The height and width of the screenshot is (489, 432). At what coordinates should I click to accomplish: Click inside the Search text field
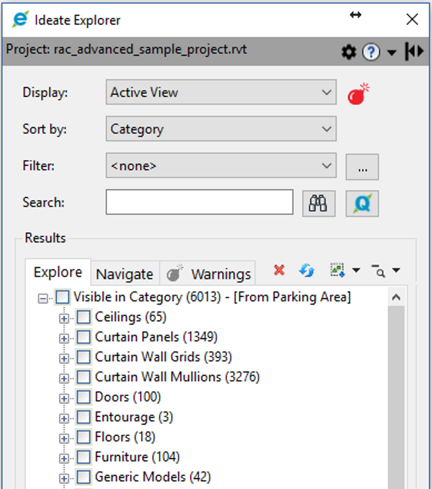click(199, 202)
